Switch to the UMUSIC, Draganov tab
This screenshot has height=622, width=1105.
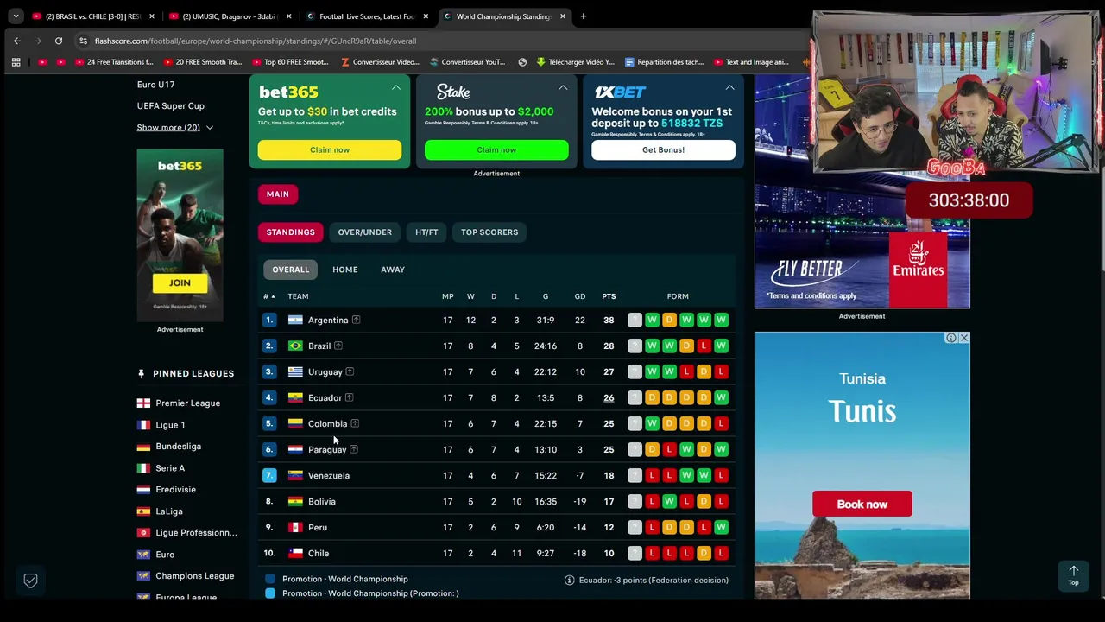[231, 16]
